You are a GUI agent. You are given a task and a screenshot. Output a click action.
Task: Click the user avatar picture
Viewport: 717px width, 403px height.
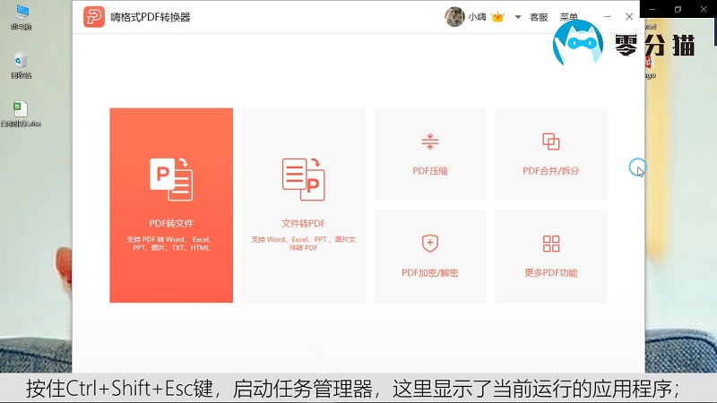point(454,17)
